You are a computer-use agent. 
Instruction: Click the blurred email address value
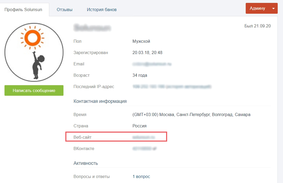152,64
